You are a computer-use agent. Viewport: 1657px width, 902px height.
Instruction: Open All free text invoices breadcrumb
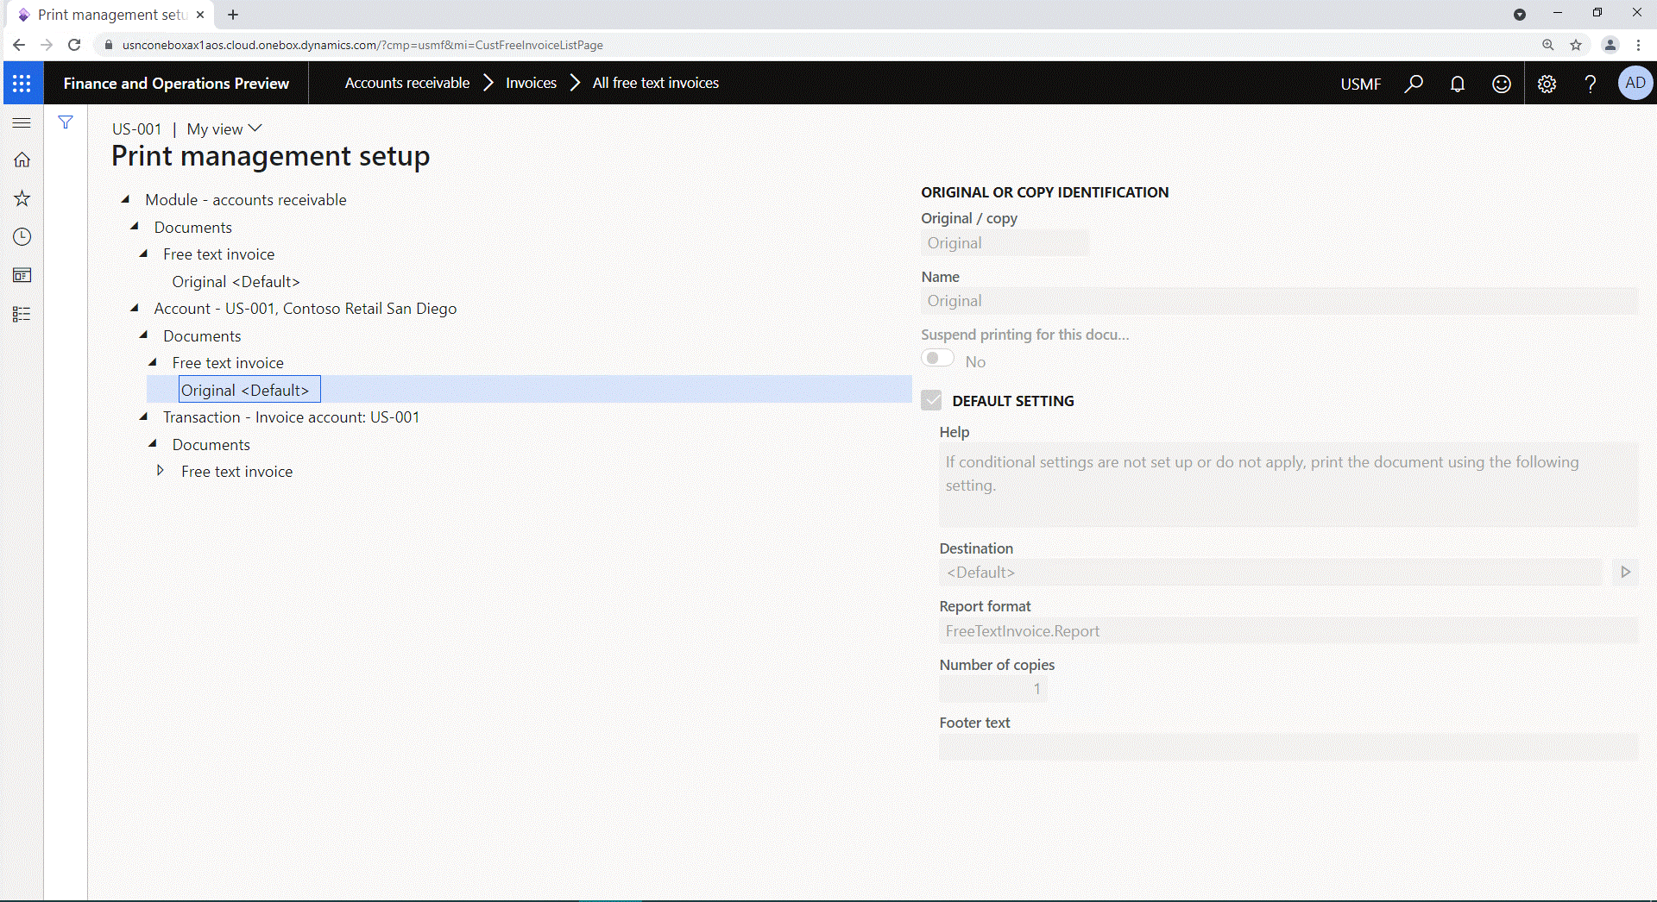tap(656, 83)
